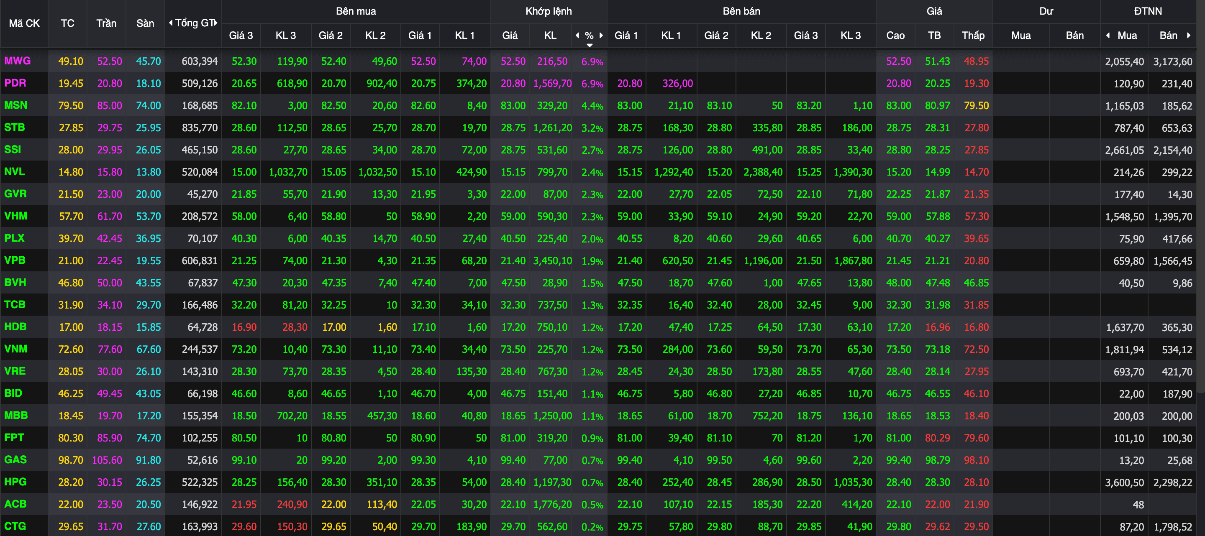Click ACB buy volume 240,90 in red
This screenshot has width=1205, height=536.
(292, 504)
